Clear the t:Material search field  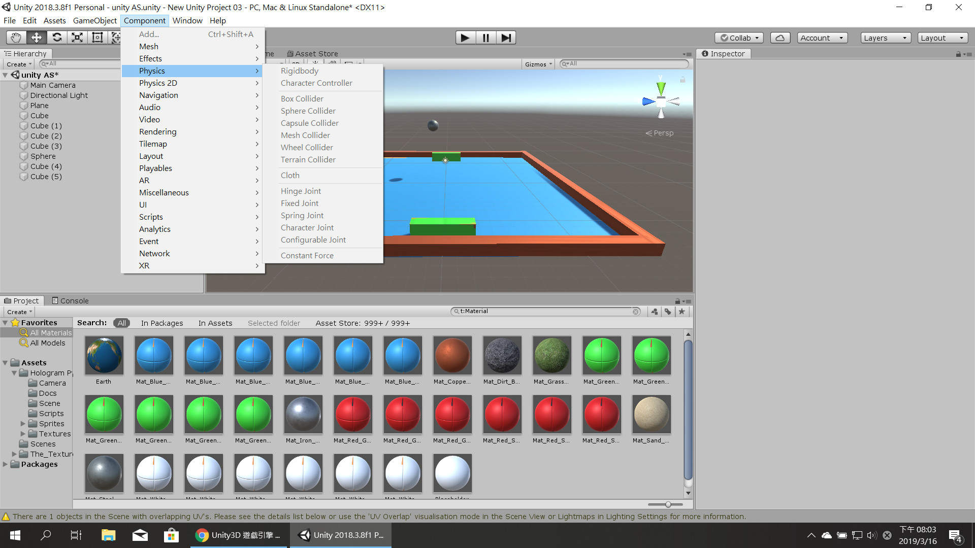636,311
